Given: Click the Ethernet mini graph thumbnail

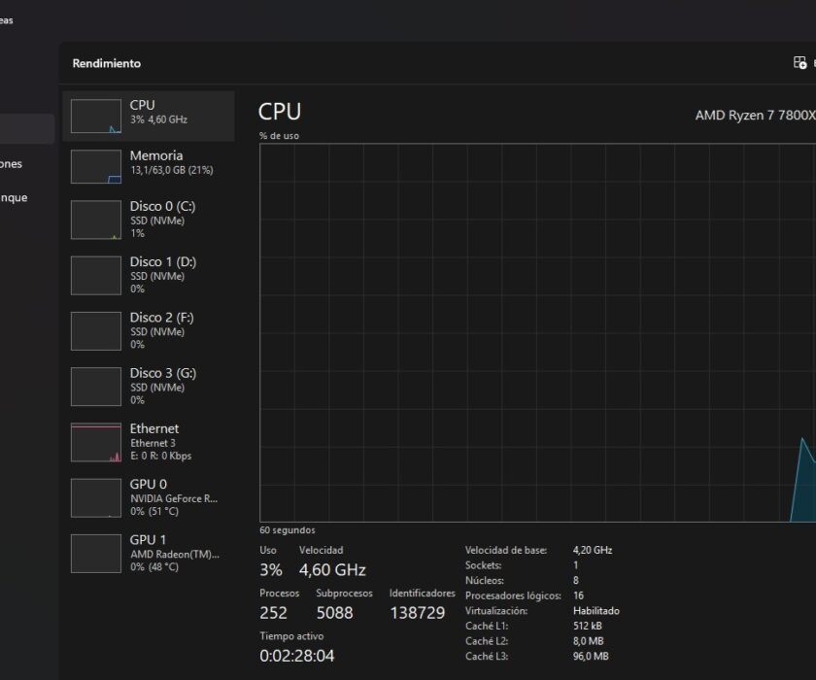Looking at the screenshot, I should [96, 442].
